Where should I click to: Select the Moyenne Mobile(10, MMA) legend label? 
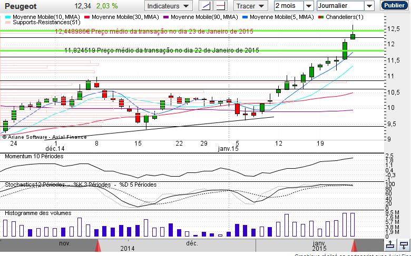[46, 17]
